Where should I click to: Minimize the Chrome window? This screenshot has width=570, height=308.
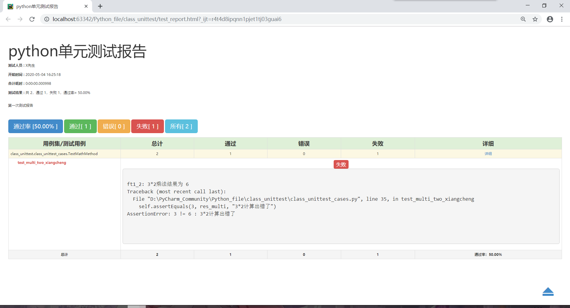point(528,6)
